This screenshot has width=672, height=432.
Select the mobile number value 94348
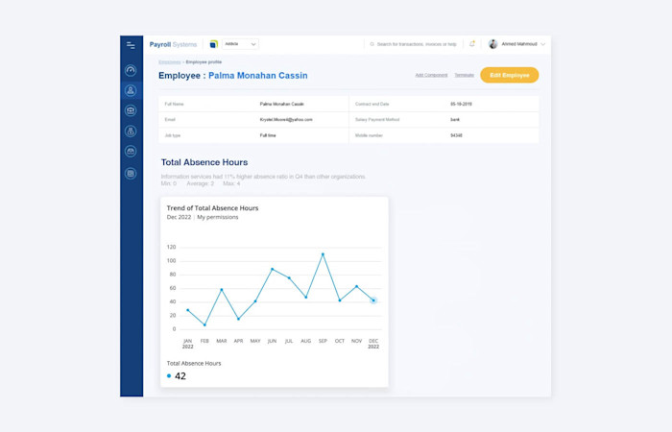456,135
